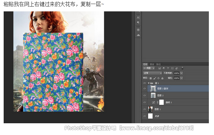Select the 图层 1 photo thumbnail
The image size is (214, 135).
point(150,109)
